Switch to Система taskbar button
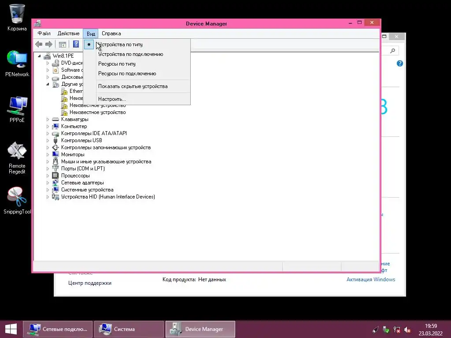 pos(129,329)
